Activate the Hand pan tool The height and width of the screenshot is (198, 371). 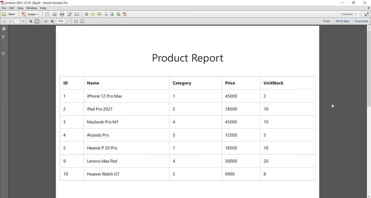(x=37, y=21)
